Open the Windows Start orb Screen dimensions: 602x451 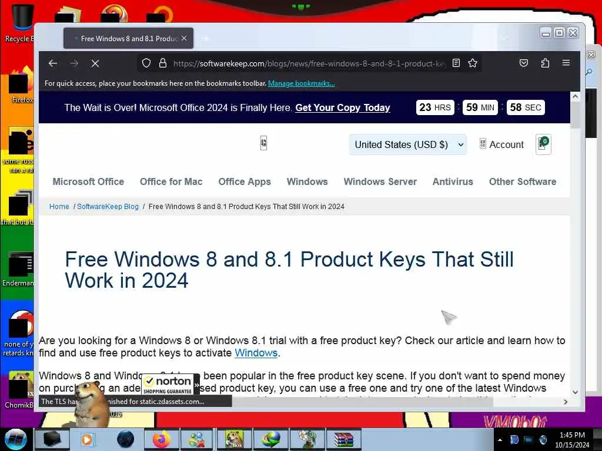15,439
